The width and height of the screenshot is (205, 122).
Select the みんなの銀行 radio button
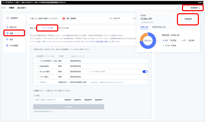point(38,72)
